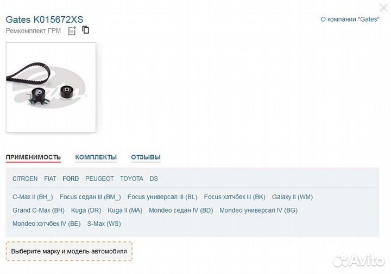This screenshot has width=391, height=274.
Task: Open О компании "Gates" link
Action: click(350, 19)
